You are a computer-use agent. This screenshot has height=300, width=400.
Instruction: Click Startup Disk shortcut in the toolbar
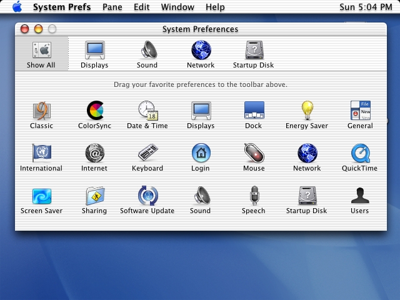tap(254, 54)
